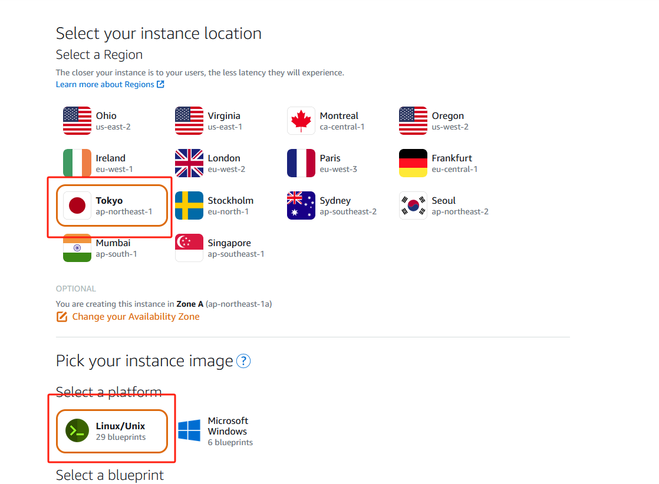Select the Mumbai Indian flag icon
Image resolution: width=659 pixels, height=484 pixels.
(x=77, y=248)
